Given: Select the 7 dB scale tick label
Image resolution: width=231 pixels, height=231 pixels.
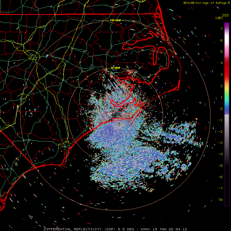Looking at the screenshot, I should click(x=222, y=29).
